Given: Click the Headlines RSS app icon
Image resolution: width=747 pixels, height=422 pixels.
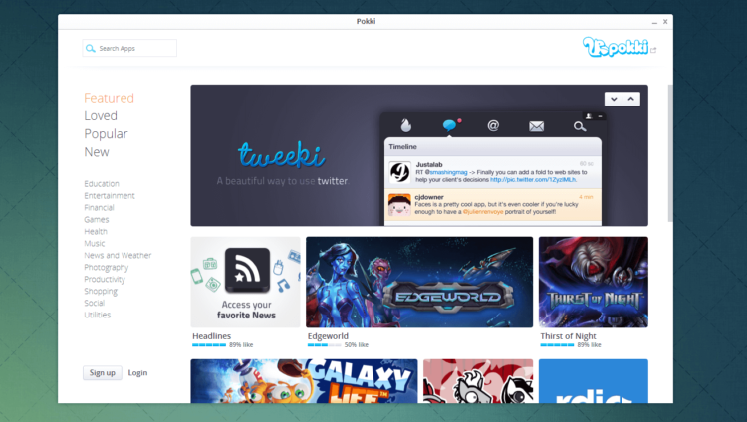Looking at the screenshot, I should (x=247, y=270).
